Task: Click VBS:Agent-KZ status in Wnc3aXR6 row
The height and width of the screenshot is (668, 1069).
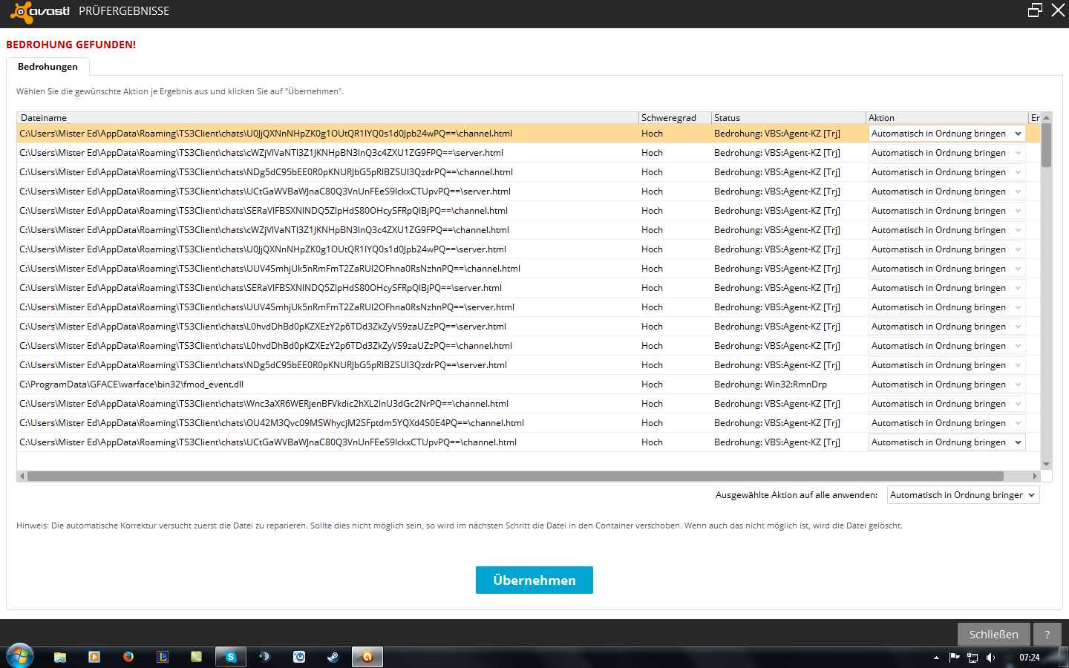Action: pyautogui.click(x=777, y=404)
